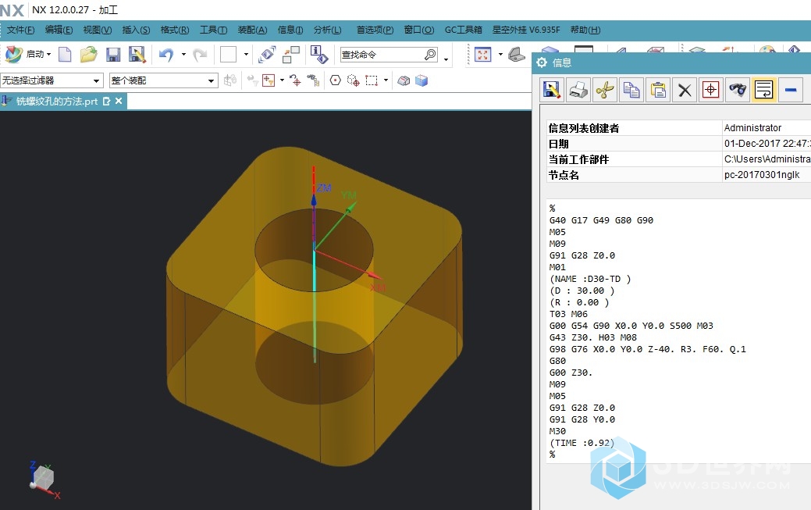The width and height of the screenshot is (811, 510).
Task: Close the 铣螺纹孔的方法.prt tab
Action: point(119,101)
